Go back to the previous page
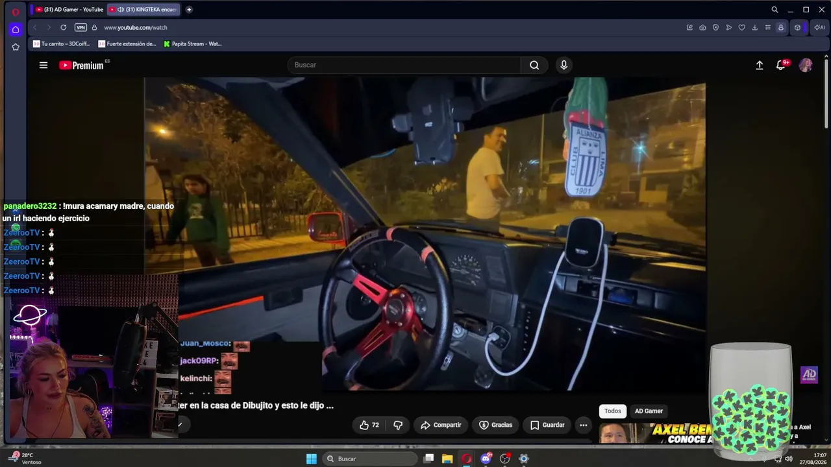831x467 pixels. 35,27
